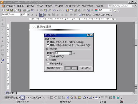Viewport: 138px width, 104px height.
Task: Click the キャンセル button
Action: [86, 68]
